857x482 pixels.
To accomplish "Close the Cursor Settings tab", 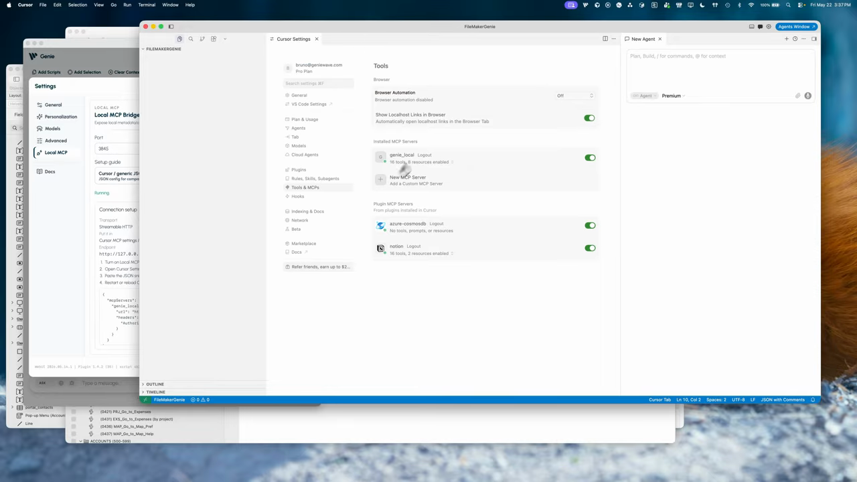I will click(x=317, y=39).
